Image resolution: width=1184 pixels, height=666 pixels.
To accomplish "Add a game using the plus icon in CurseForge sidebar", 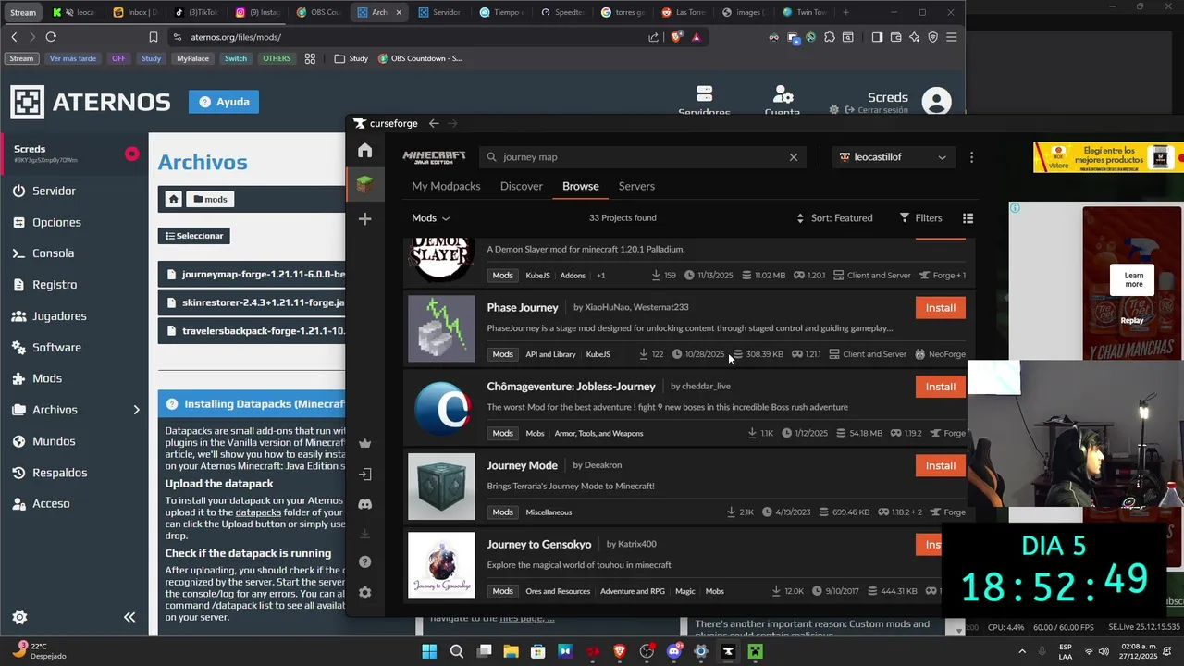I will click(x=365, y=219).
